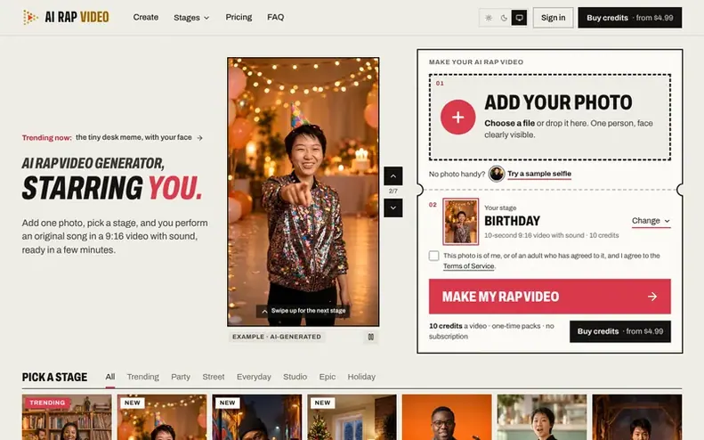Select the Party stages tab
Viewport: 704px width, 440px height.
pyautogui.click(x=181, y=377)
